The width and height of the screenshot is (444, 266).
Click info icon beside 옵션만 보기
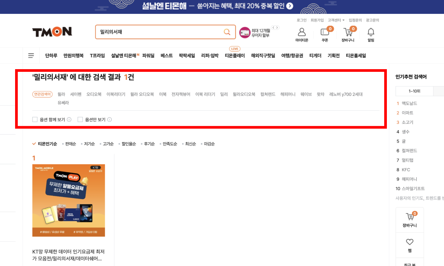click(x=110, y=119)
